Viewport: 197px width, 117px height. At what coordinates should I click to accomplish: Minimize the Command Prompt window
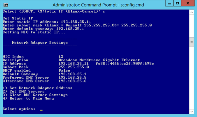[169, 3]
